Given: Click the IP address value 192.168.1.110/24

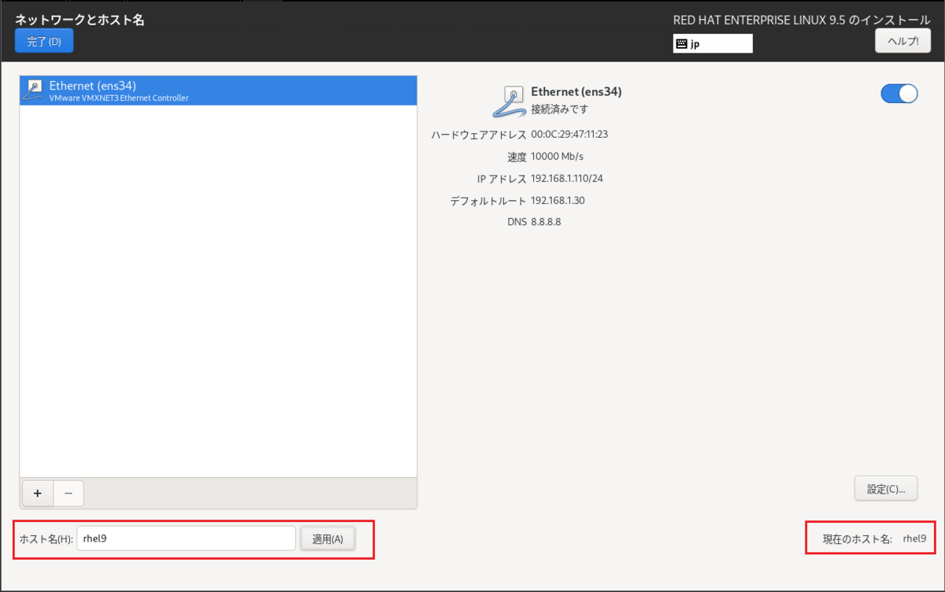Looking at the screenshot, I should 567,179.
